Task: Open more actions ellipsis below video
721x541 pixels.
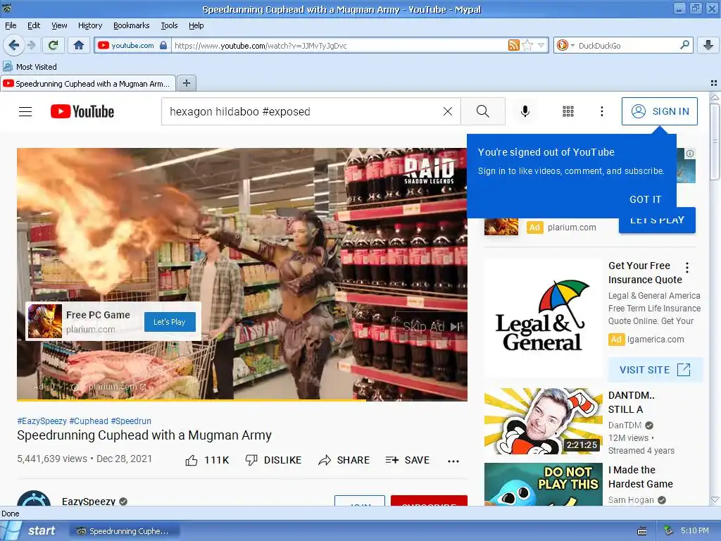Action: click(453, 461)
